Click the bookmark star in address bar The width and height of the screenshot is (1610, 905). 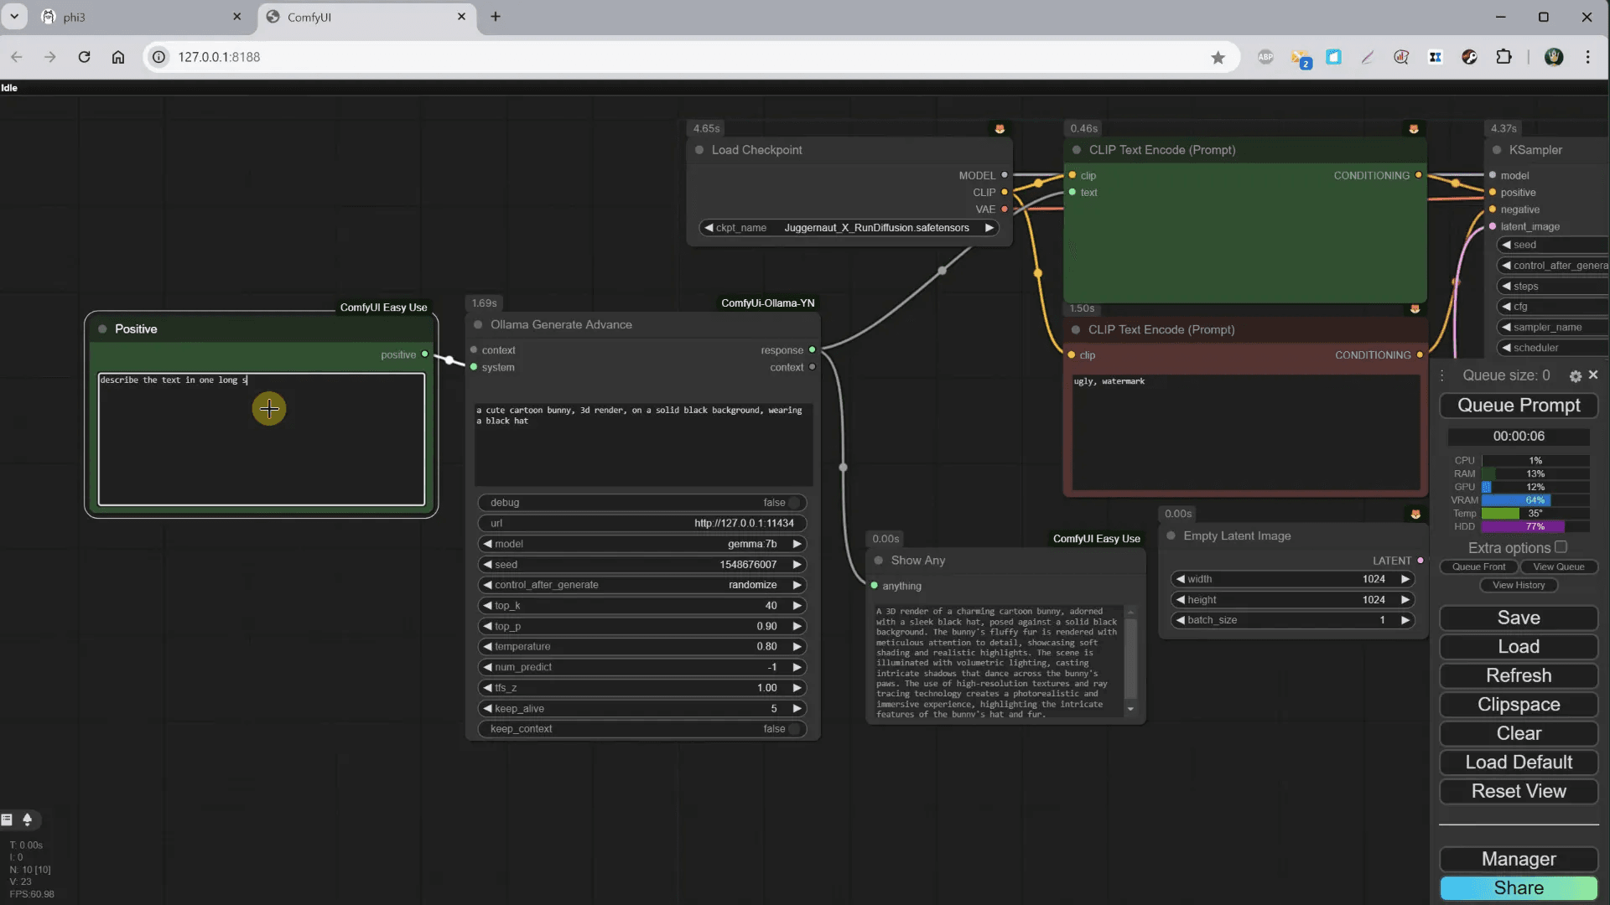pyautogui.click(x=1218, y=57)
